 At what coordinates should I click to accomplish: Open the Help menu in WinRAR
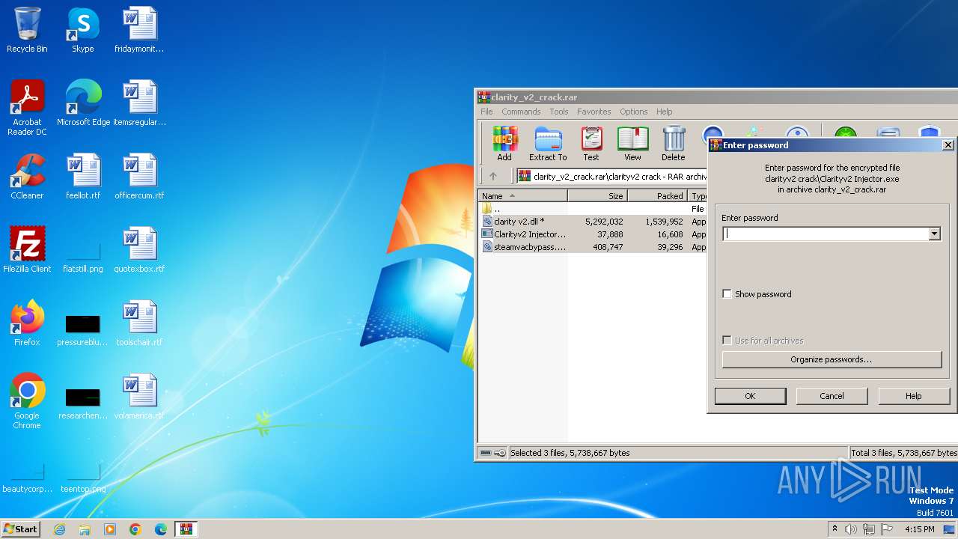(665, 112)
